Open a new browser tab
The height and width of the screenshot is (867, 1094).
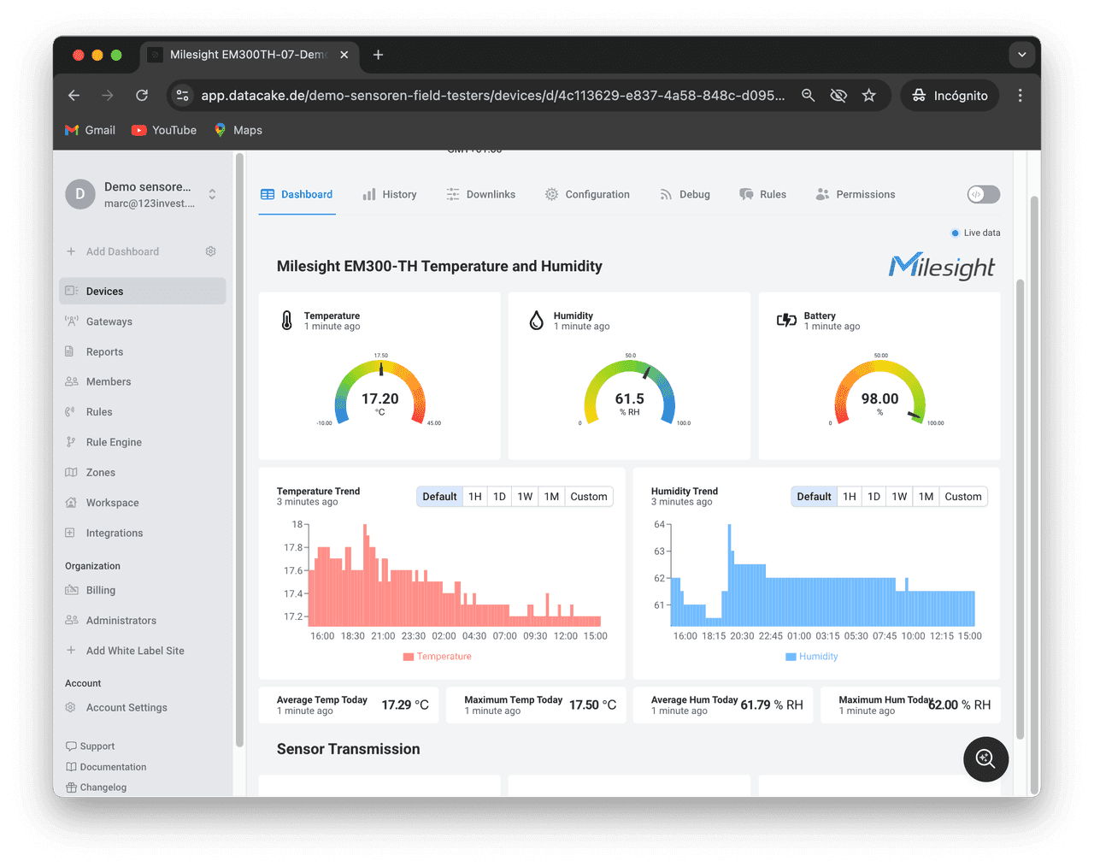click(x=378, y=55)
